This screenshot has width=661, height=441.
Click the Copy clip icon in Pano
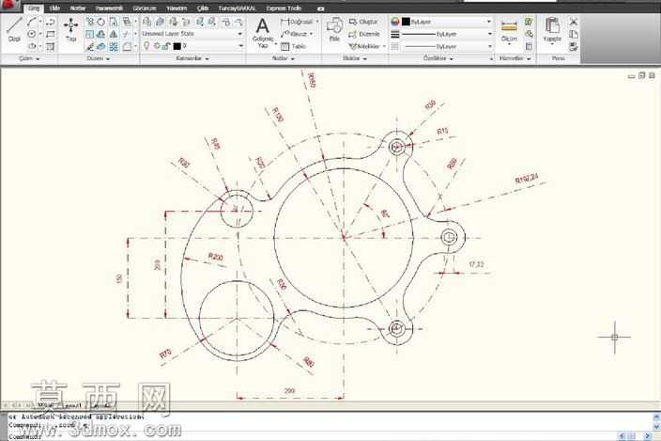coord(573,34)
